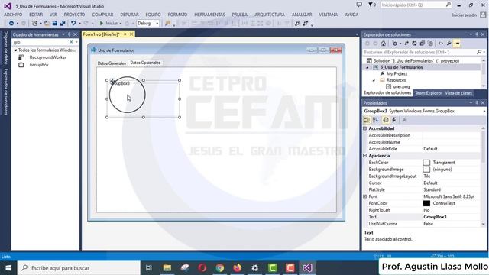The height and width of the screenshot is (275, 489).
Task: Click the Save icon in the toolbar
Action: (x=55, y=24)
